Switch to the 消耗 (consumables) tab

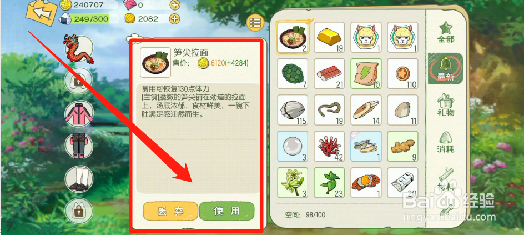pos(446,142)
